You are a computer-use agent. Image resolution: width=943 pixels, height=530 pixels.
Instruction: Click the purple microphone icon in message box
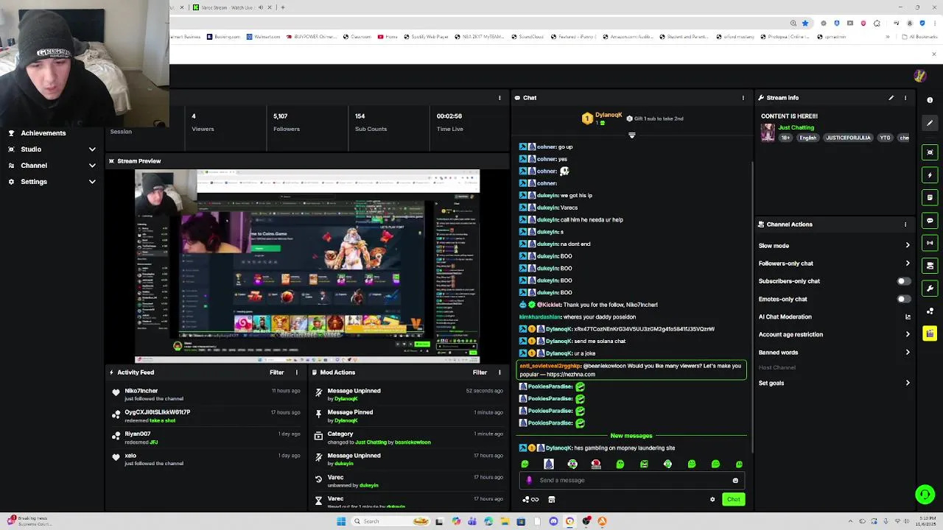pyautogui.click(x=529, y=481)
